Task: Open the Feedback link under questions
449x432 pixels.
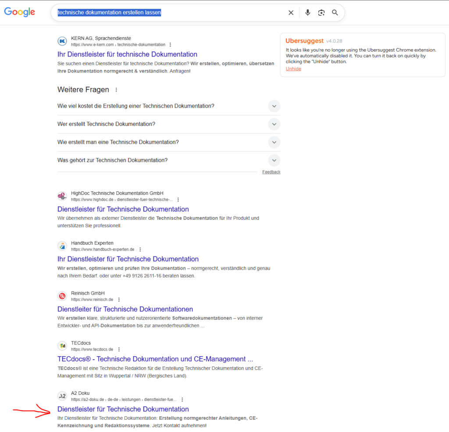Action: click(x=271, y=172)
